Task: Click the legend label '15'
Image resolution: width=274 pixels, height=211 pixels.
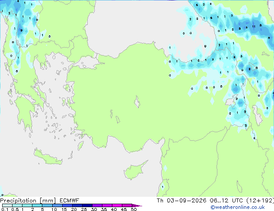Action: 64,209
